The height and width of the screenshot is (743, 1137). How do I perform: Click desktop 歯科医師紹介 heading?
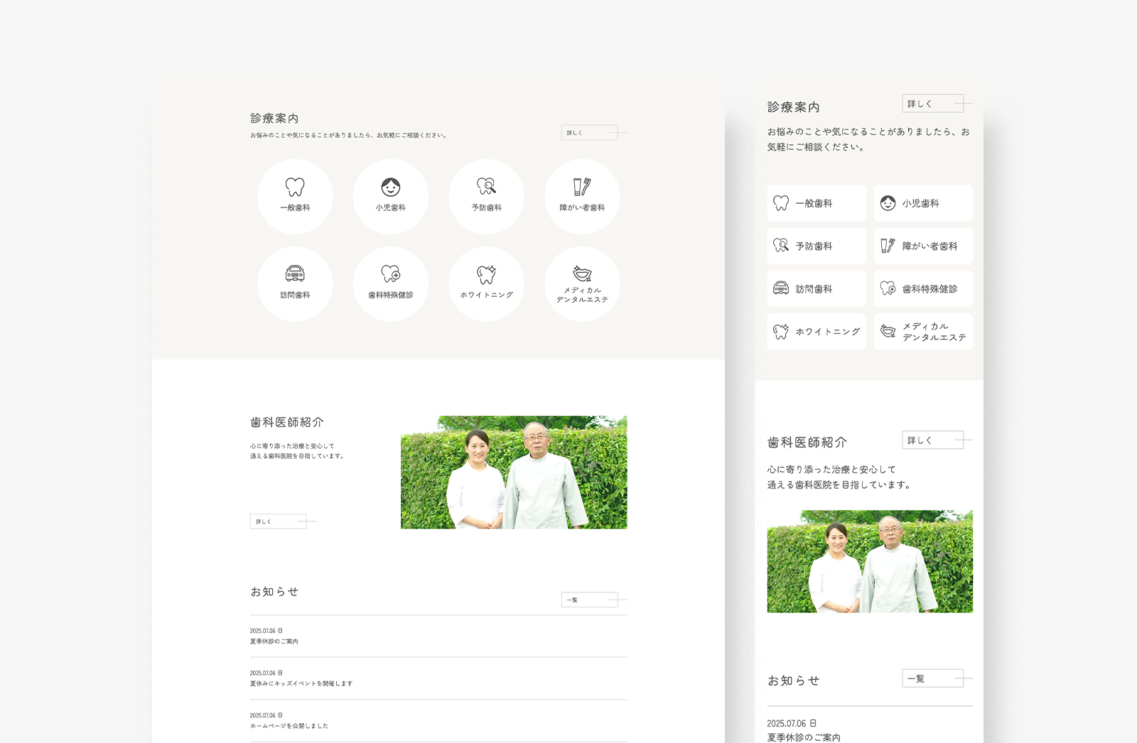(287, 422)
